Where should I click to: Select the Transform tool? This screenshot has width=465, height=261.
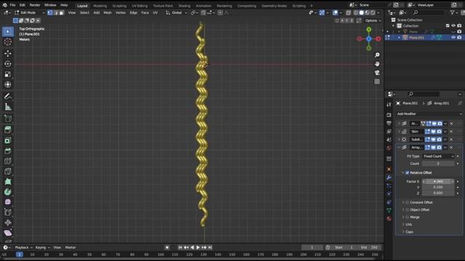(x=8, y=85)
